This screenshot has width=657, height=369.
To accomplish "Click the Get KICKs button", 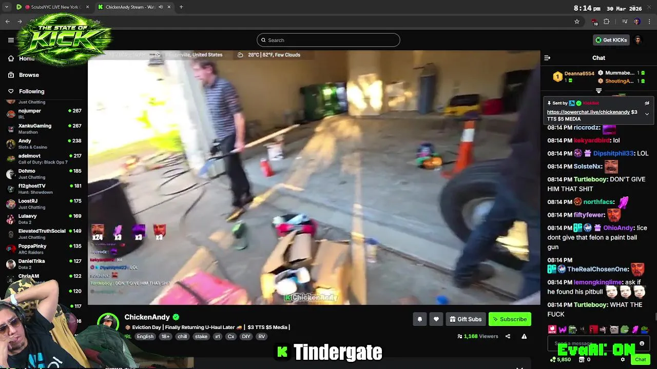I will [x=611, y=40].
